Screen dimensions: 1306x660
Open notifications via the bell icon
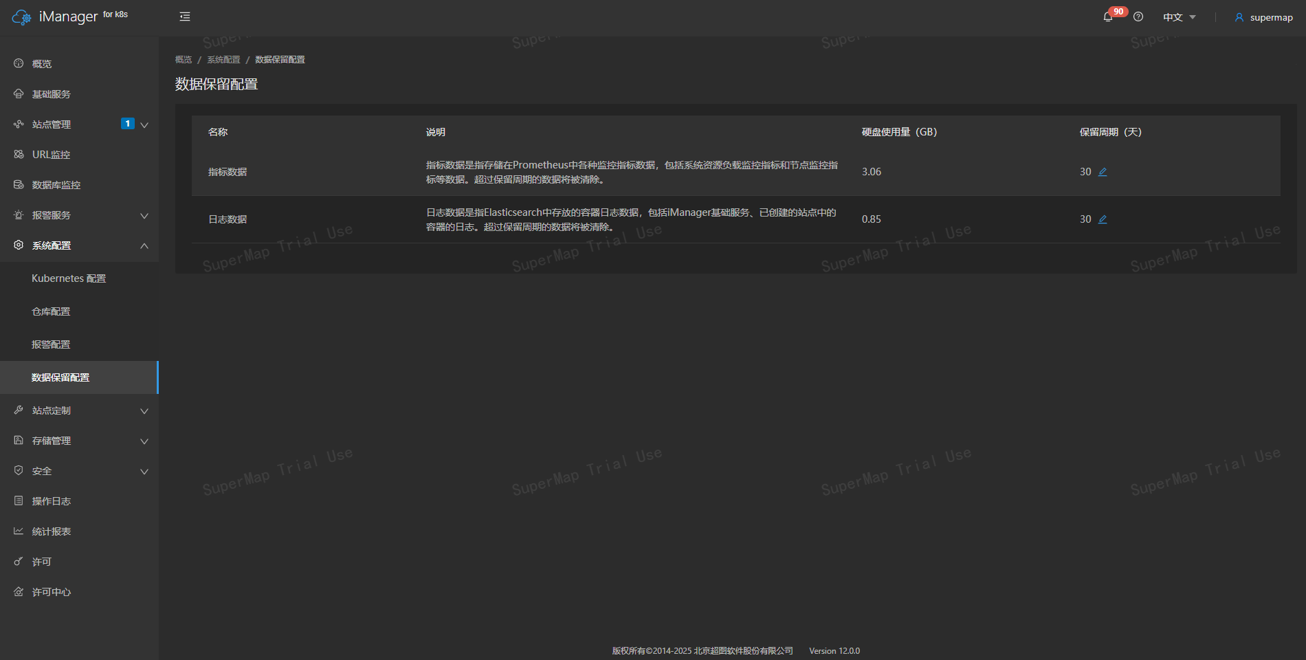click(1107, 17)
